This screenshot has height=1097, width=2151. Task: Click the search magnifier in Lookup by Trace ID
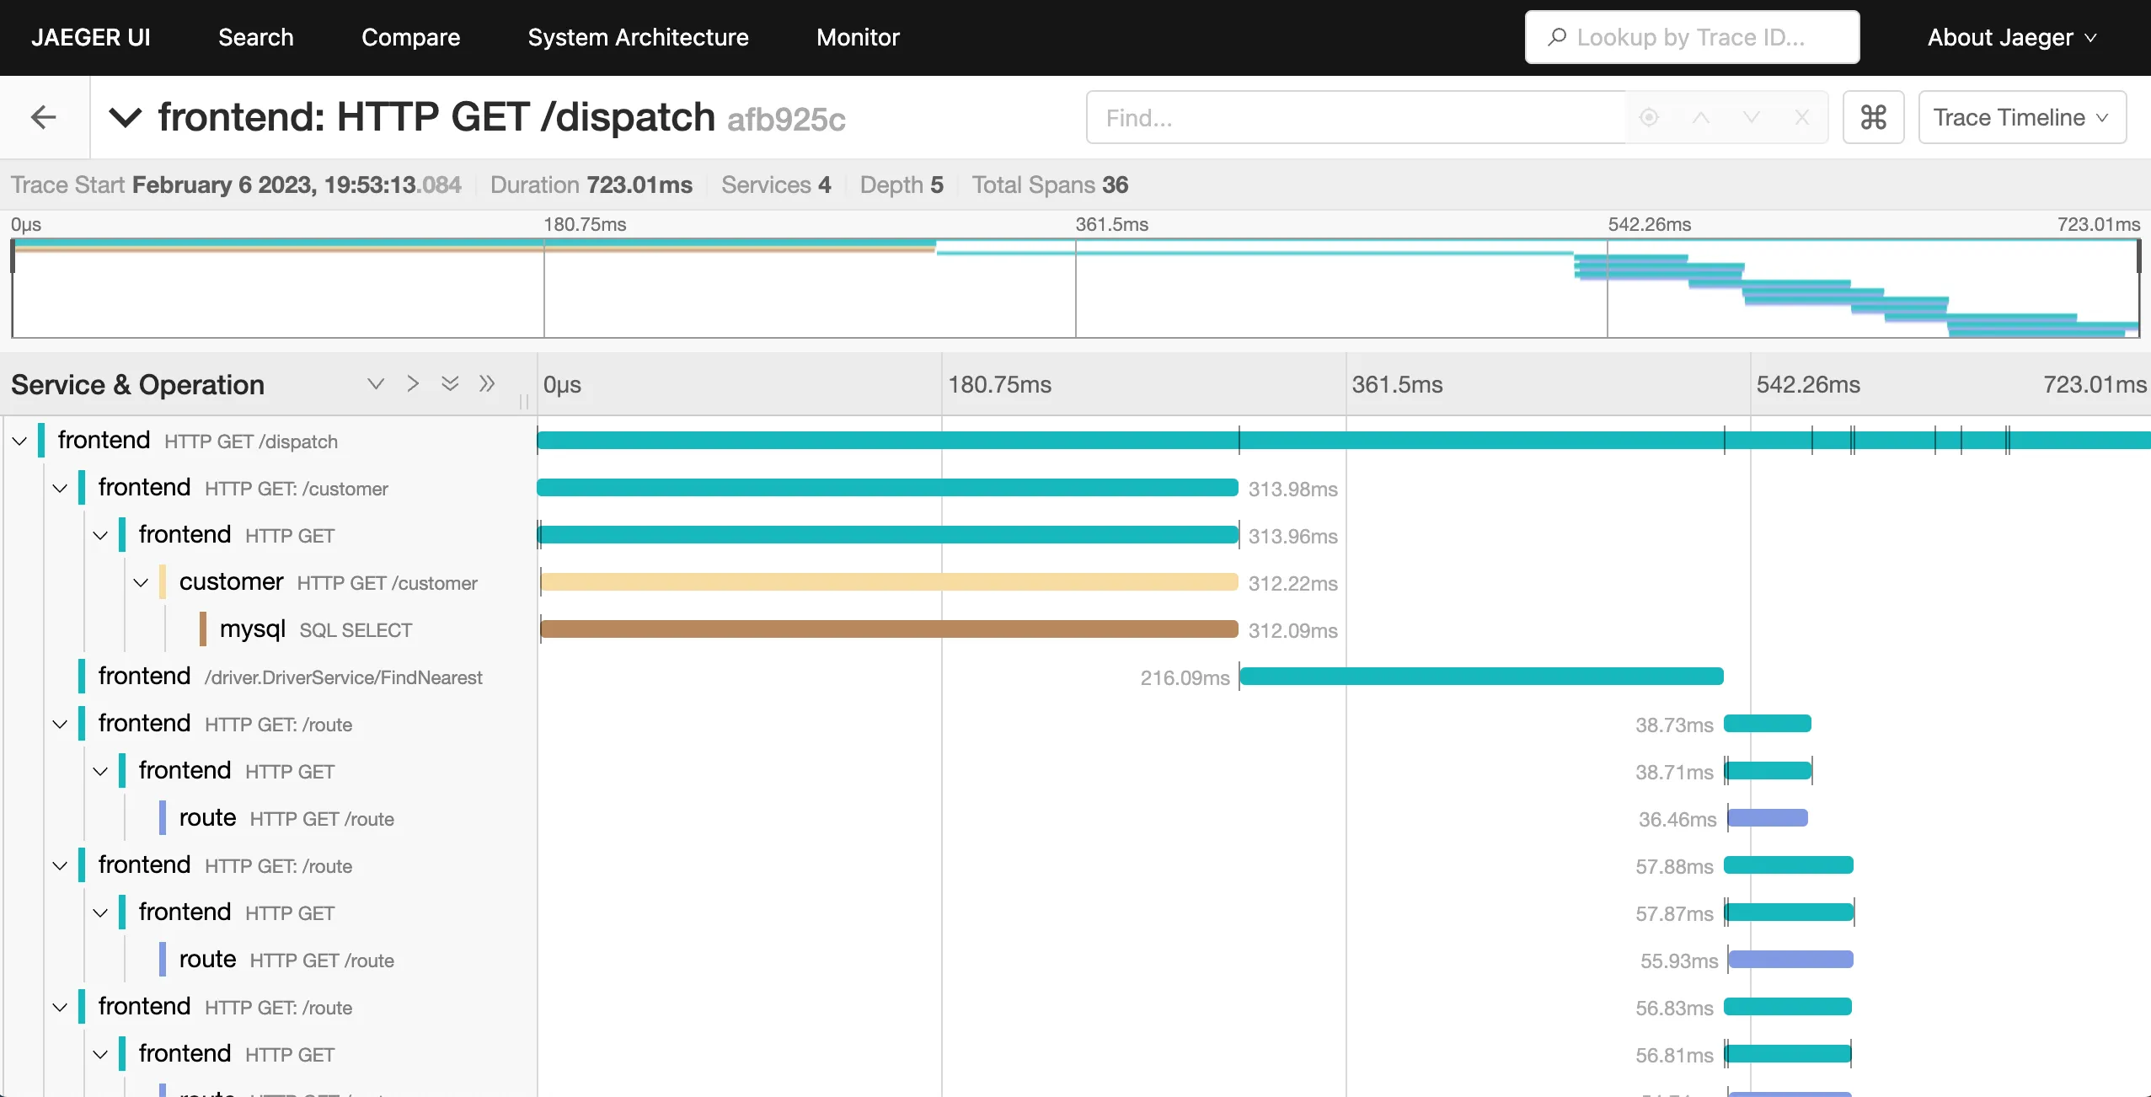pyautogui.click(x=1557, y=37)
